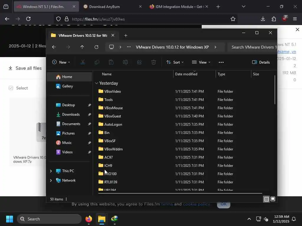Click the Delete trash icon in Explorer toolbar
Image resolution: width=302 pixels, height=226 pixels.
click(x=153, y=62)
